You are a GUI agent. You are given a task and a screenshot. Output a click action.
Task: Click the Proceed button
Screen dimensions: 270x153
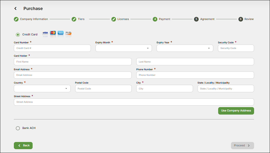(242, 145)
